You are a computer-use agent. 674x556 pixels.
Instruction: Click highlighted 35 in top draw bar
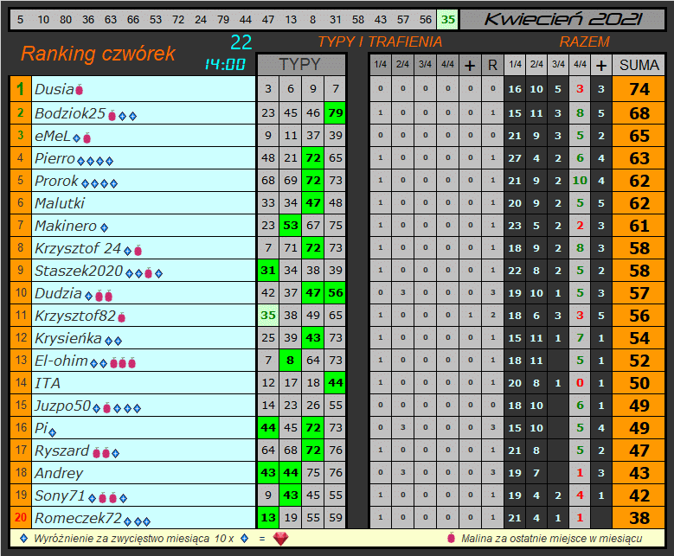click(448, 20)
